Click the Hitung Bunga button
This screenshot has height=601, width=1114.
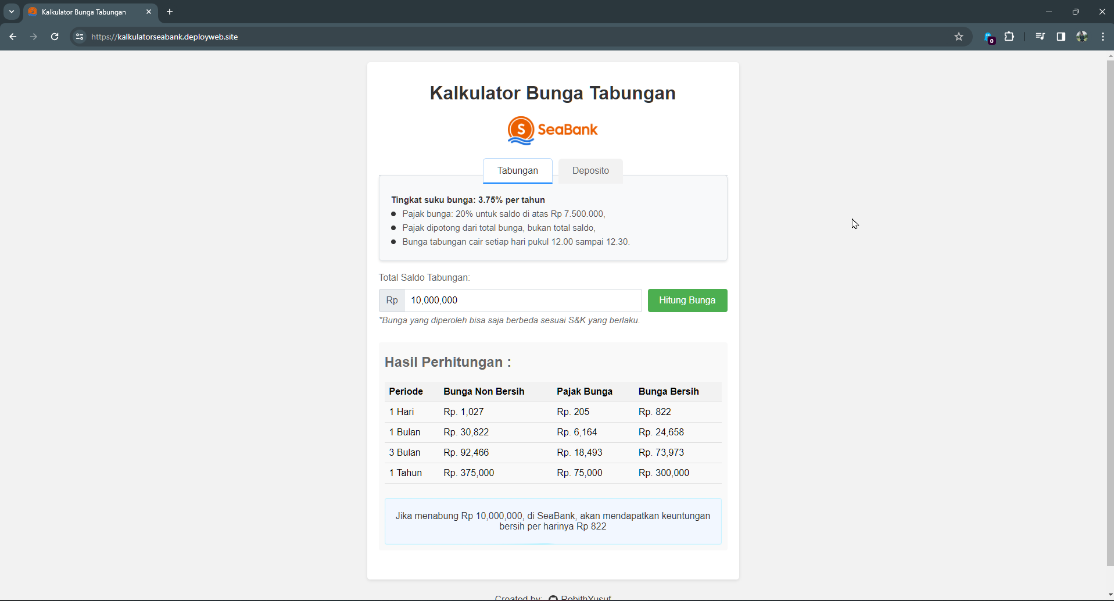[687, 300]
